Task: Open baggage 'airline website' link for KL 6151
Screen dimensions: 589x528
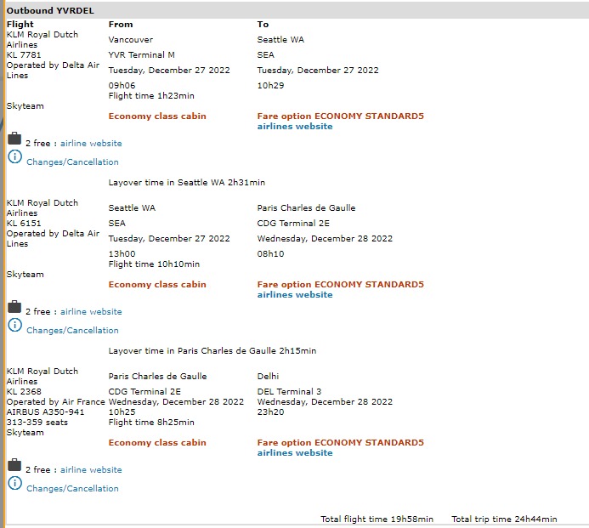Action: coord(91,312)
